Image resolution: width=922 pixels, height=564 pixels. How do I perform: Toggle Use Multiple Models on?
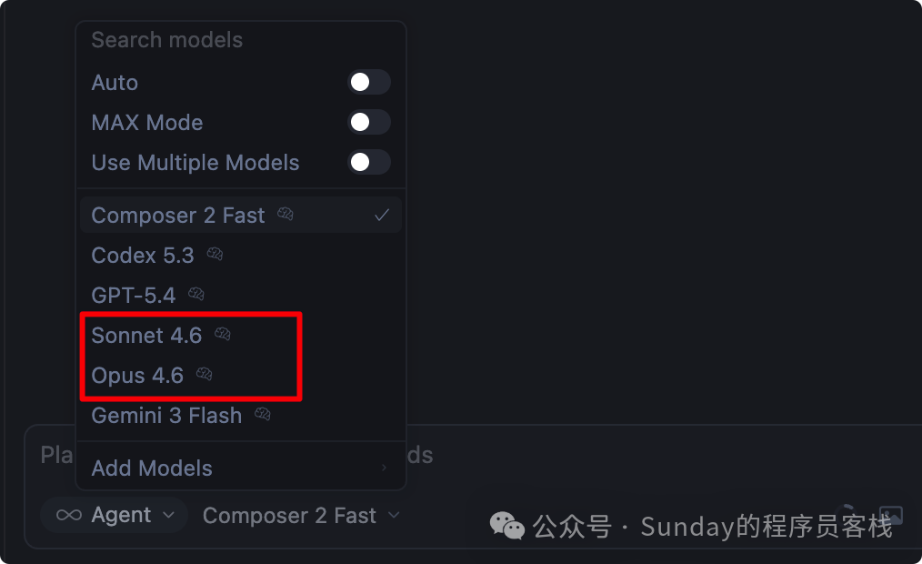tap(369, 163)
